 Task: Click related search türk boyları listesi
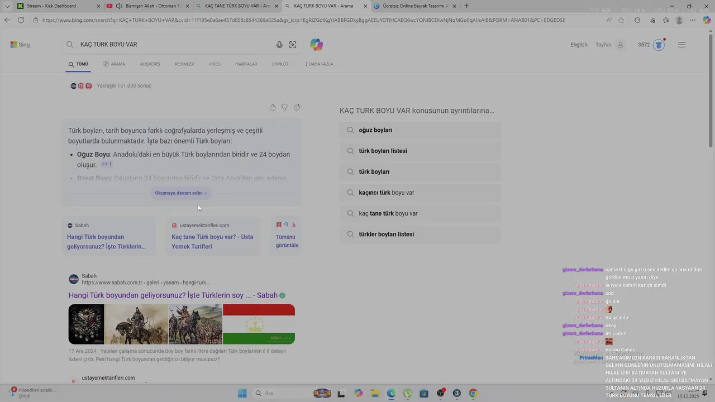pos(420,151)
